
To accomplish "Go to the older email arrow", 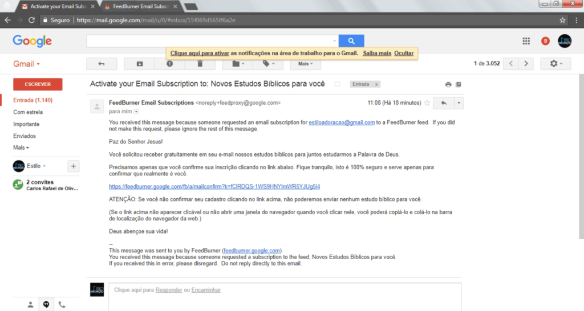I will (x=526, y=64).
